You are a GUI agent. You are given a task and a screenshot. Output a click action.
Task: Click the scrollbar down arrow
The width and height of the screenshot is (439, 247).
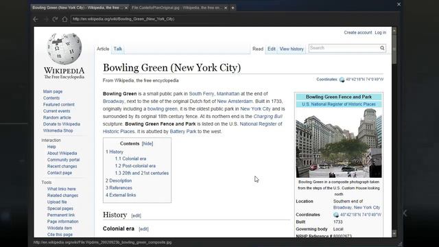[x=394, y=233]
